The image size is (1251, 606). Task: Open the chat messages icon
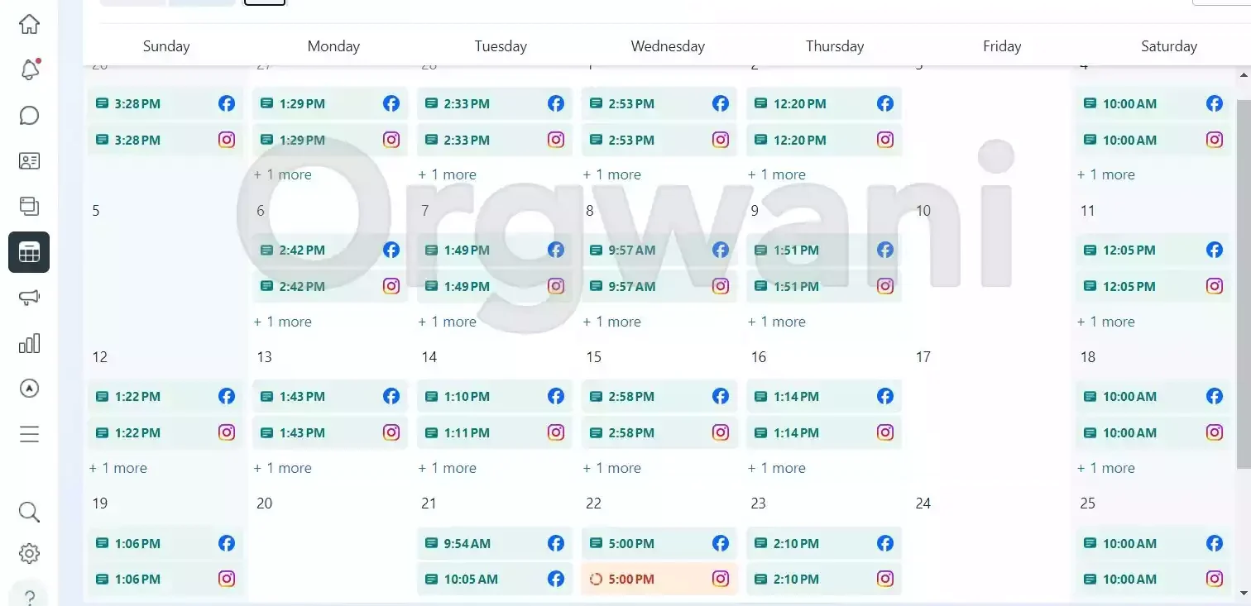(x=29, y=116)
